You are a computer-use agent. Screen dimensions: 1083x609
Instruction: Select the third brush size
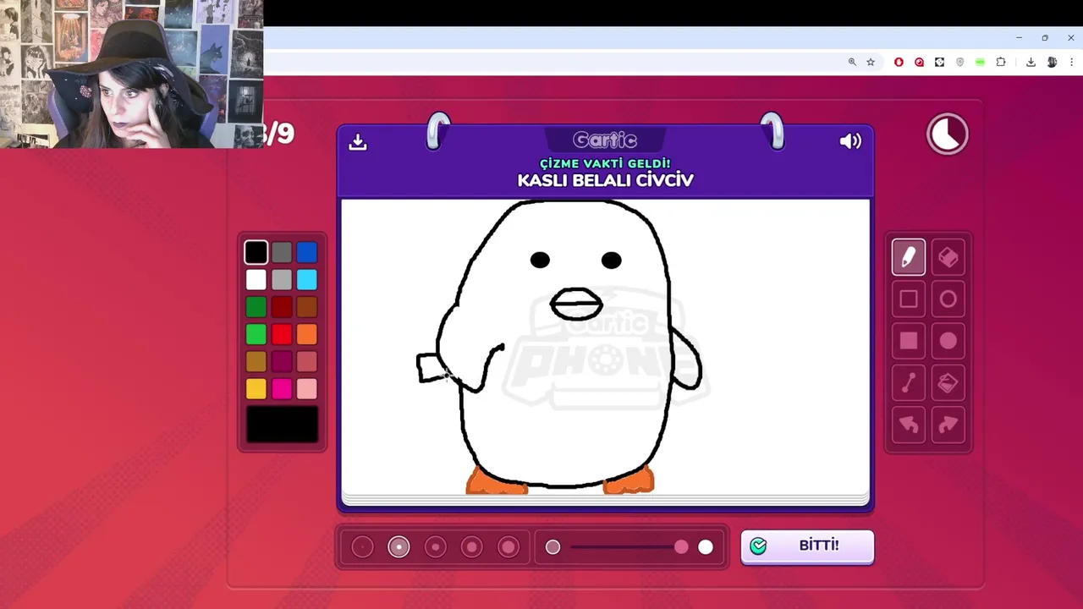(x=436, y=547)
